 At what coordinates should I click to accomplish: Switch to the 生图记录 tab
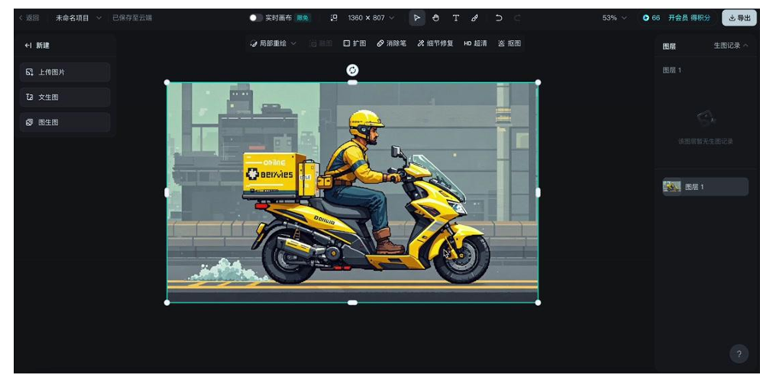(x=730, y=45)
